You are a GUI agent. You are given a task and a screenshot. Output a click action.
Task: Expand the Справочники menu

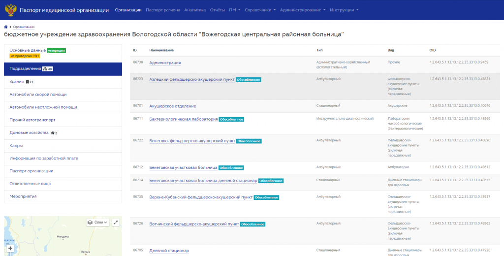[260, 10]
